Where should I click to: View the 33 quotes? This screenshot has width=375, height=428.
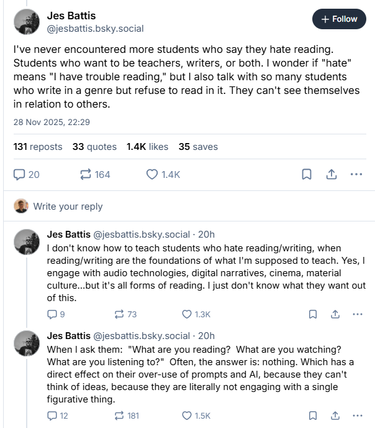click(94, 147)
